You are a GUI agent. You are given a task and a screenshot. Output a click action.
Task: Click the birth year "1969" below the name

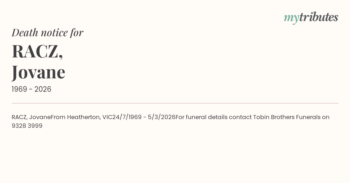19,89
